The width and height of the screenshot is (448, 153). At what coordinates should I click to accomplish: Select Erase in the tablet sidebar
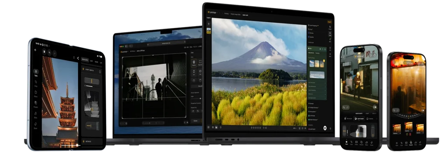(x=36, y=126)
